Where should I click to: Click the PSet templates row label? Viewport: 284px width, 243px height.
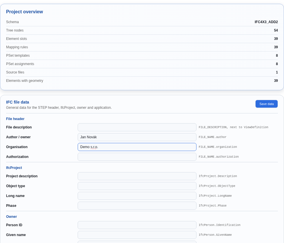pos(18,56)
